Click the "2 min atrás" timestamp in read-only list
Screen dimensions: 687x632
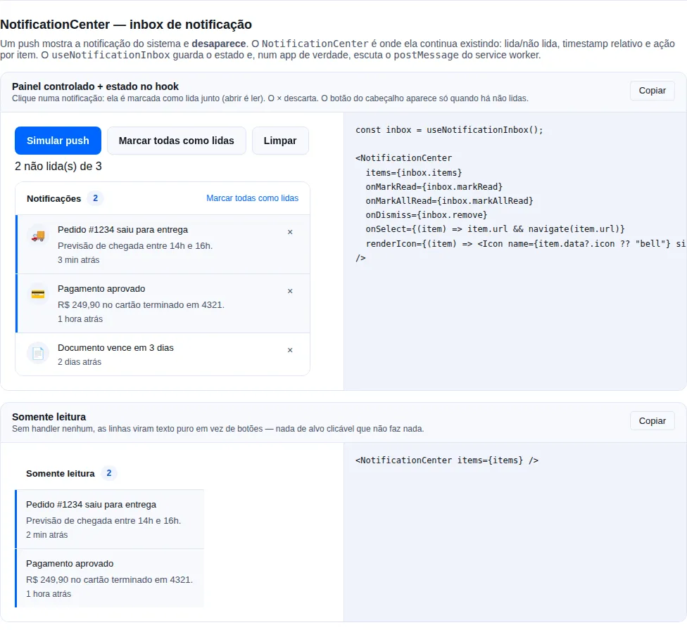click(47, 535)
